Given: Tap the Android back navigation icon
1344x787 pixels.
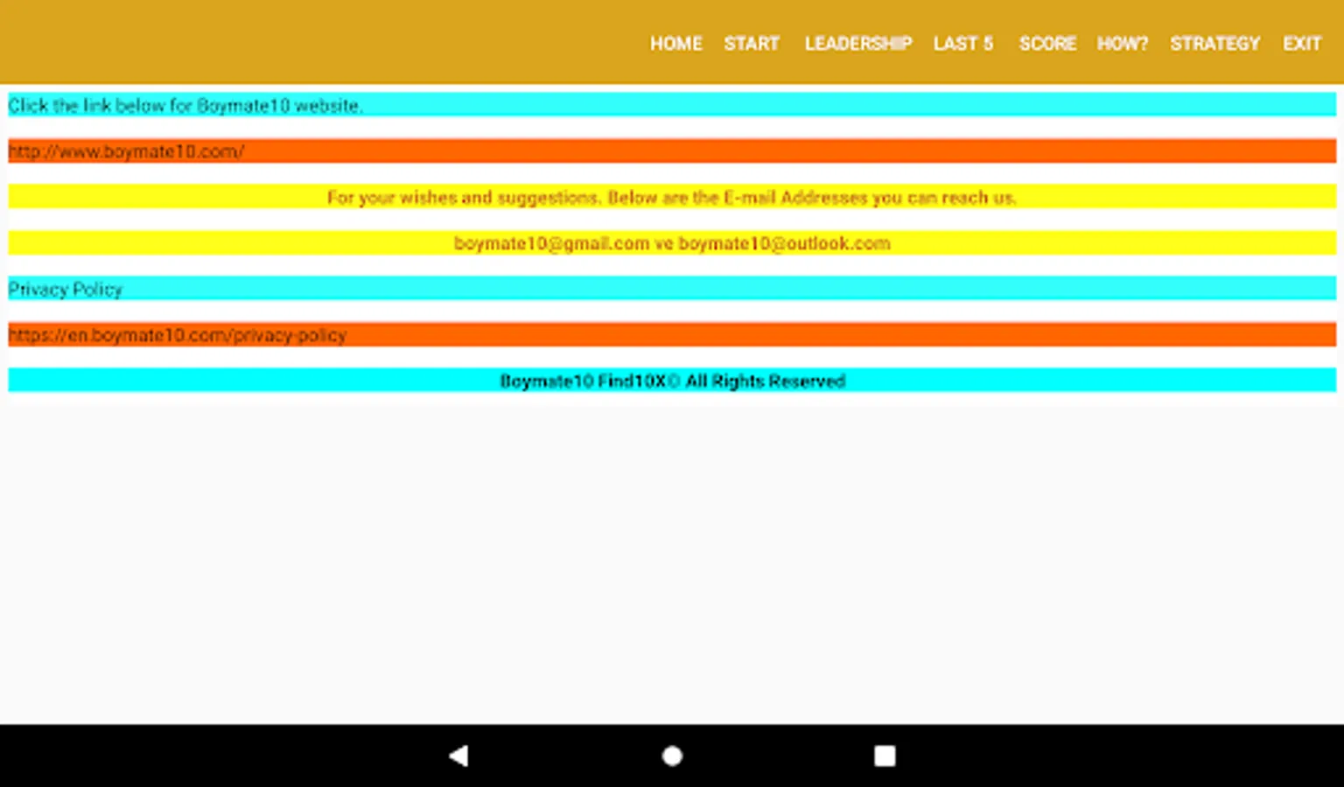Looking at the screenshot, I should pyautogui.click(x=458, y=756).
